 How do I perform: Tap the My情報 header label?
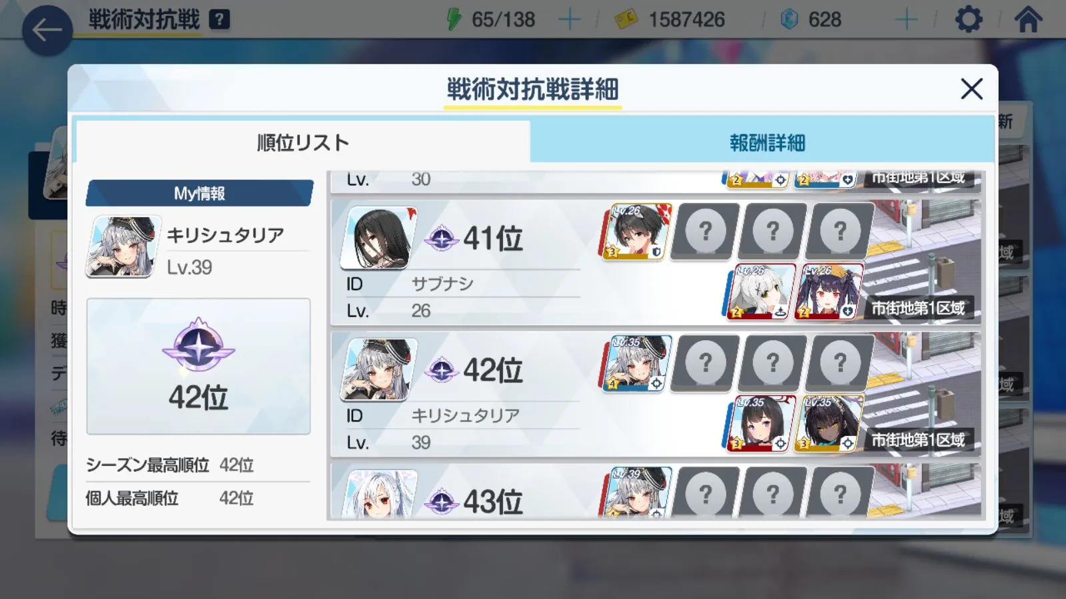point(199,193)
